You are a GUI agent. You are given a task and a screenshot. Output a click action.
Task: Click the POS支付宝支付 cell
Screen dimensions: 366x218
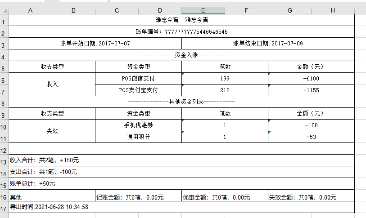click(138, 90)
